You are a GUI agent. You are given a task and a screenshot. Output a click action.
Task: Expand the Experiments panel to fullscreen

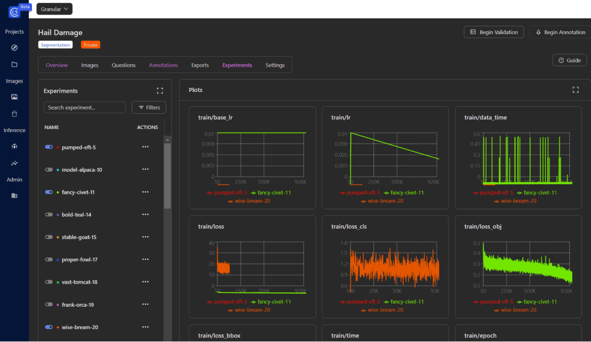click(160, 91)
